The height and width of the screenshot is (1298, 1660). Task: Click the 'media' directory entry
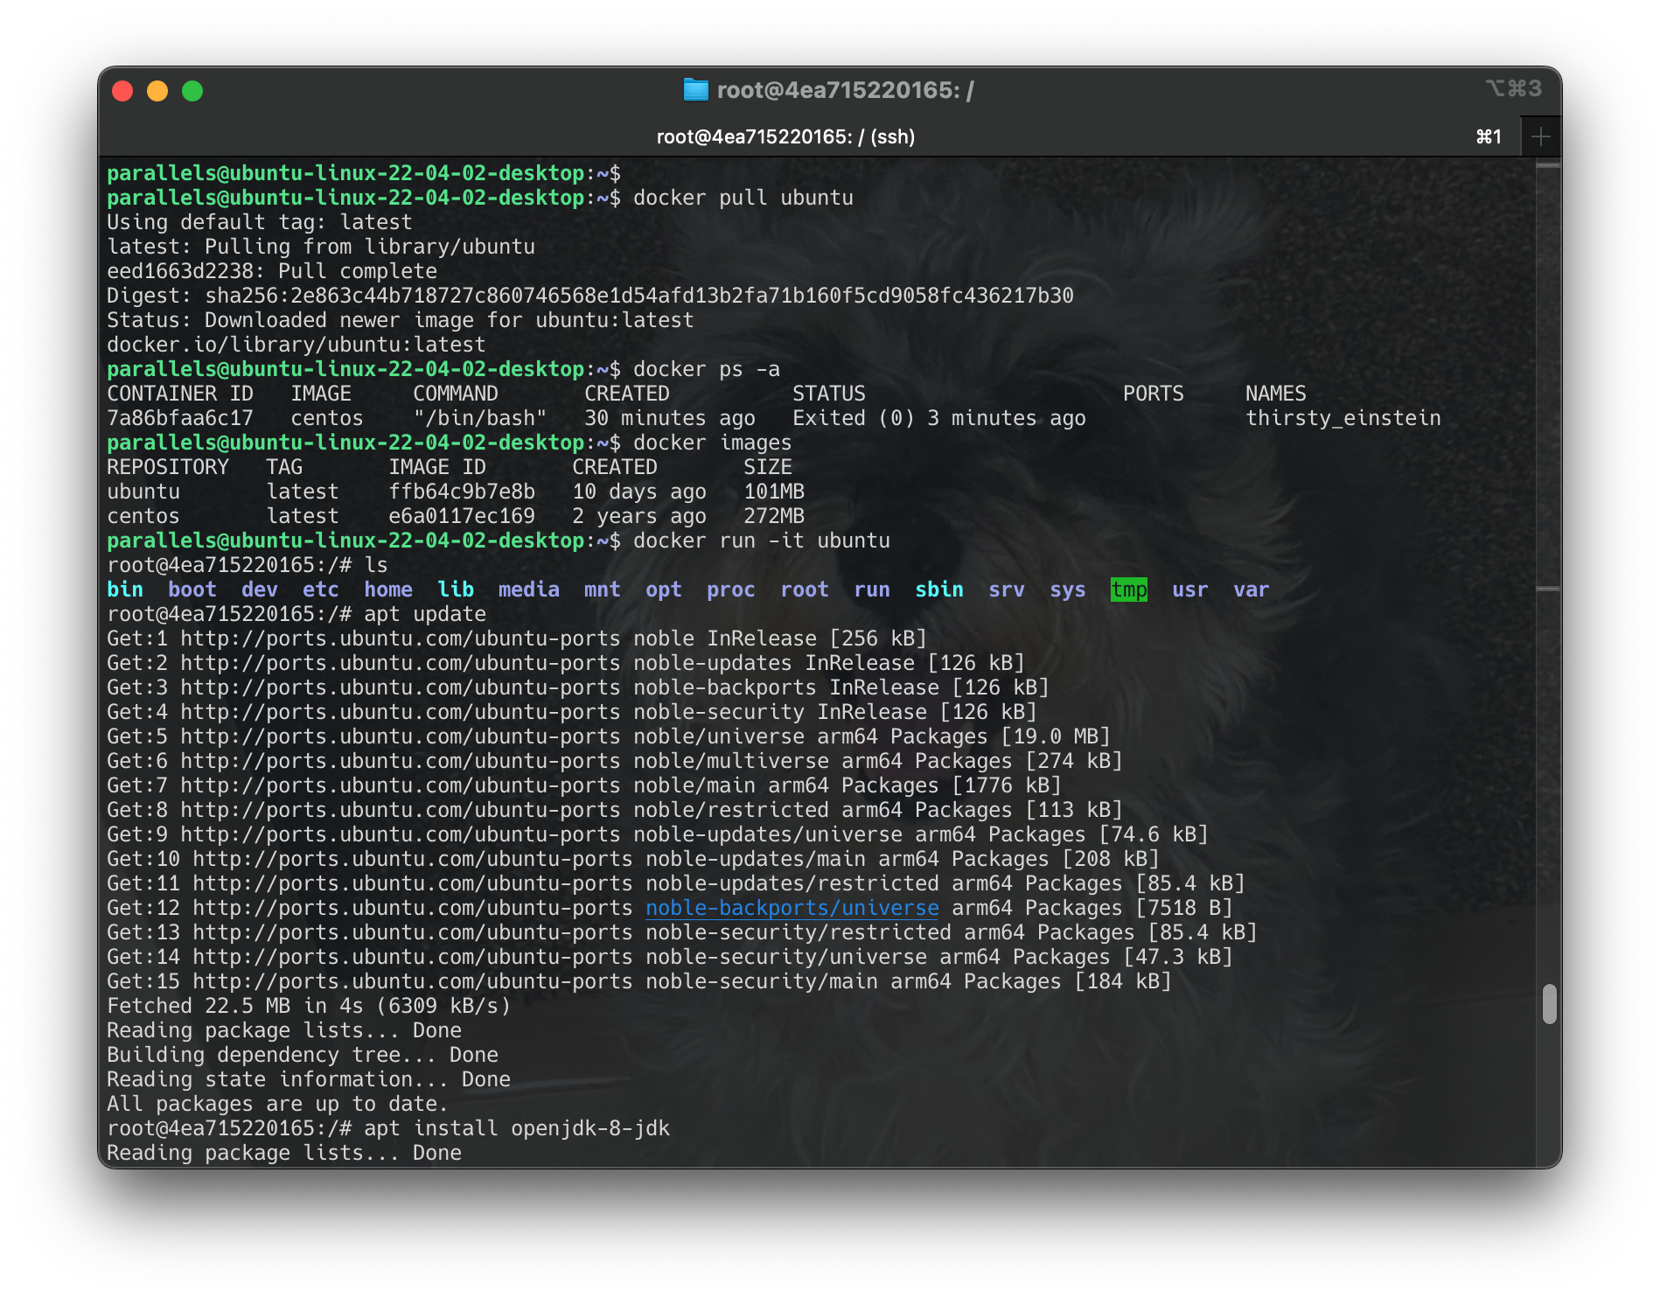pos(529,590)
